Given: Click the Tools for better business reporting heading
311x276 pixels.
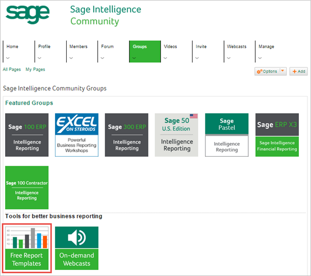Looking at the screenshot, I should click(54, 216).
